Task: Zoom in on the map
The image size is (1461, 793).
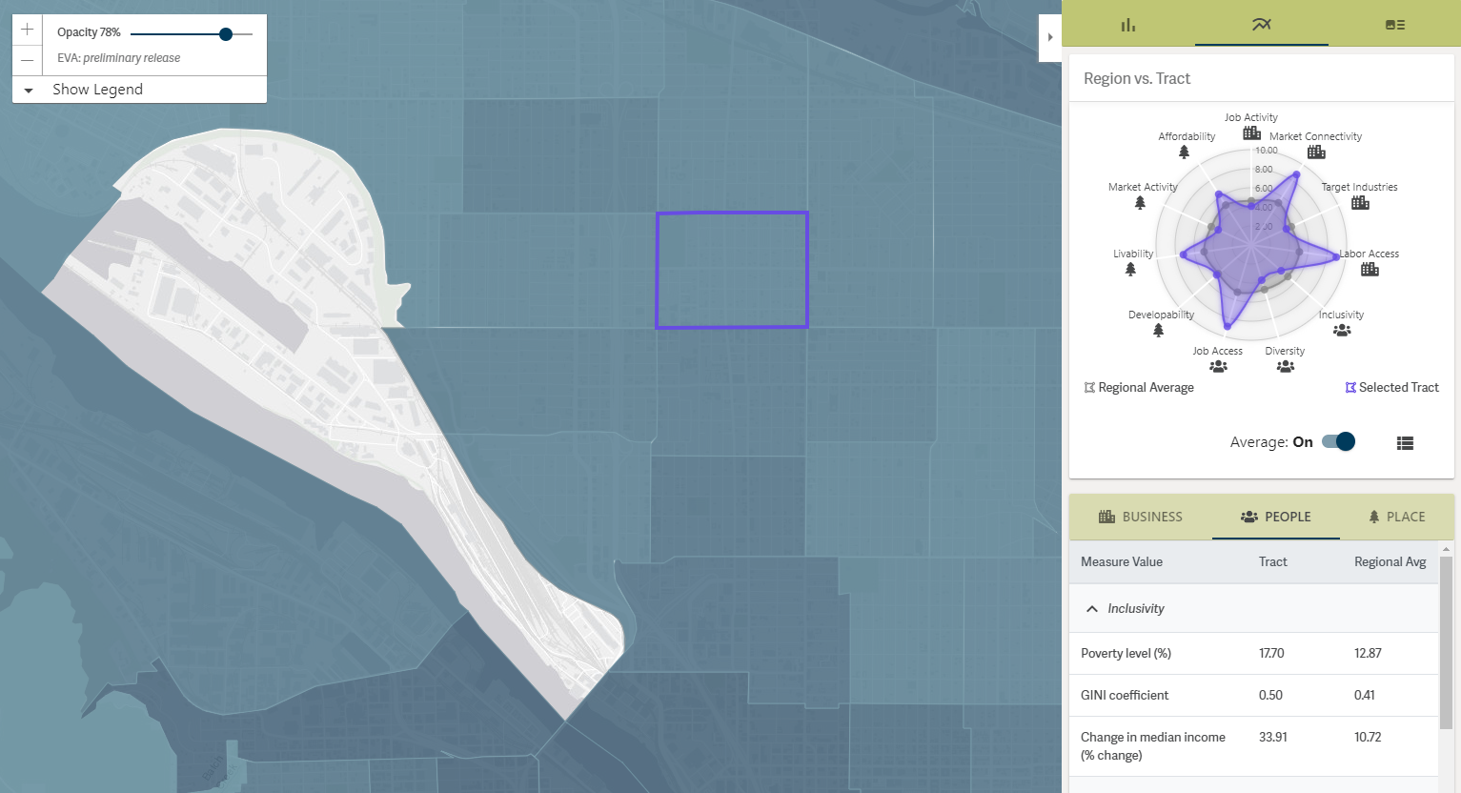Action: [27, 30]
